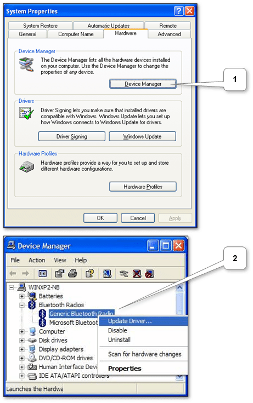Image resolution: width=253 pixels, height=403 pixels.
Task: Click the Device Manager title bar icon
Action: click(11, 245)
